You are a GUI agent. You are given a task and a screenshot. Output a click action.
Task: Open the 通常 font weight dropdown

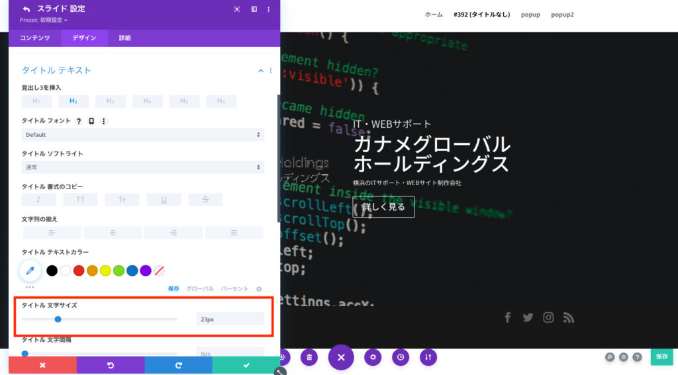(x=143, y=167)
